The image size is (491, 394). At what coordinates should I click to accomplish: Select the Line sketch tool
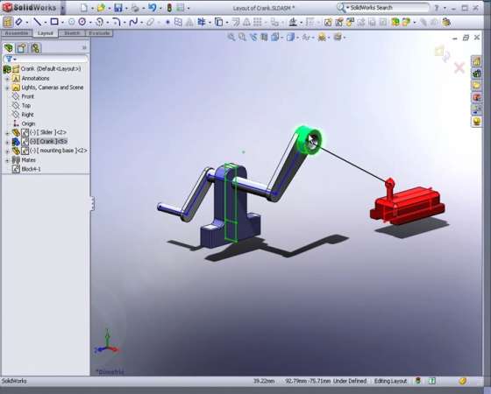(38, 22)
